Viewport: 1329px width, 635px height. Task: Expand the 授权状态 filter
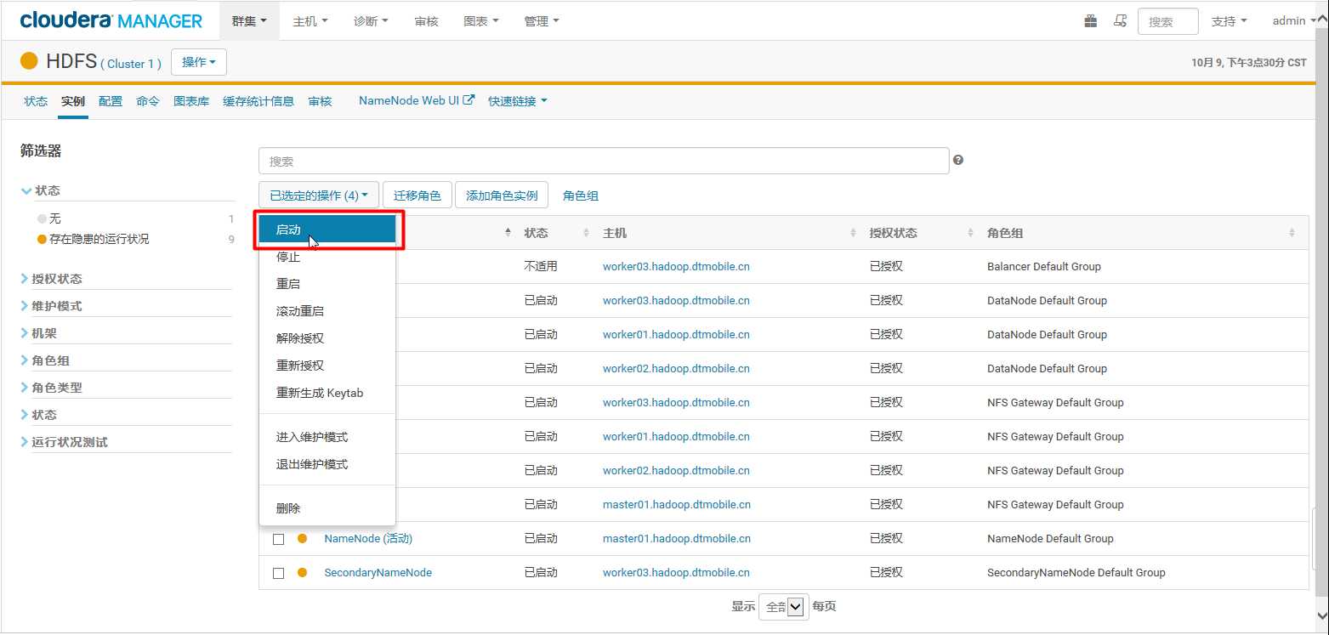coord(52,279)
